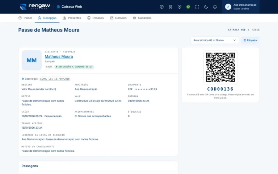Click the MM avatar thumbnail
278x174 pixels.
31,60
